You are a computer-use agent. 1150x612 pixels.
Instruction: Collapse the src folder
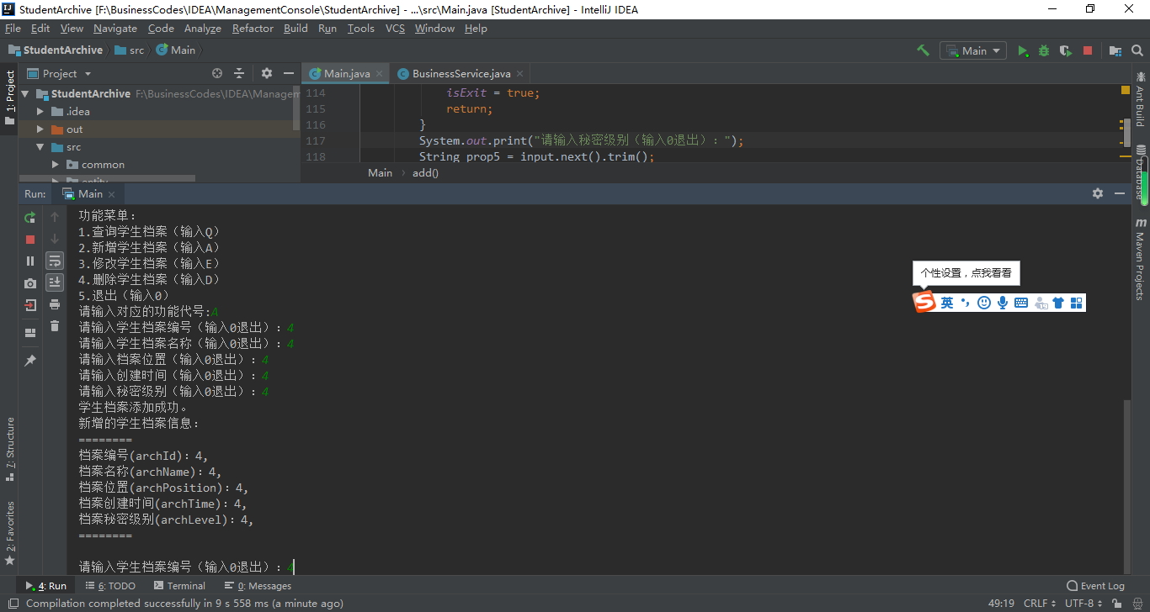pyautogui.click(x=40, y=146)
